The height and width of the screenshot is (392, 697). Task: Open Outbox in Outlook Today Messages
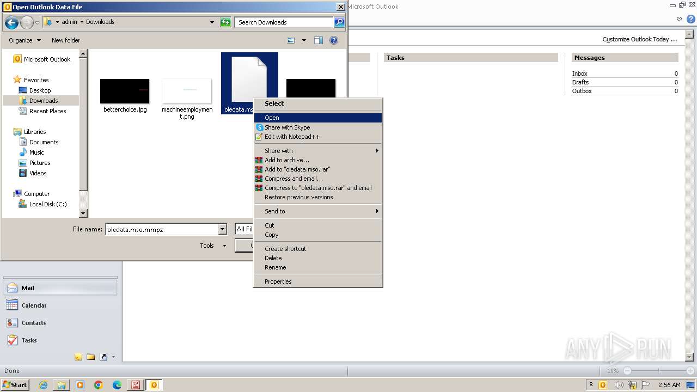point(582,91)
